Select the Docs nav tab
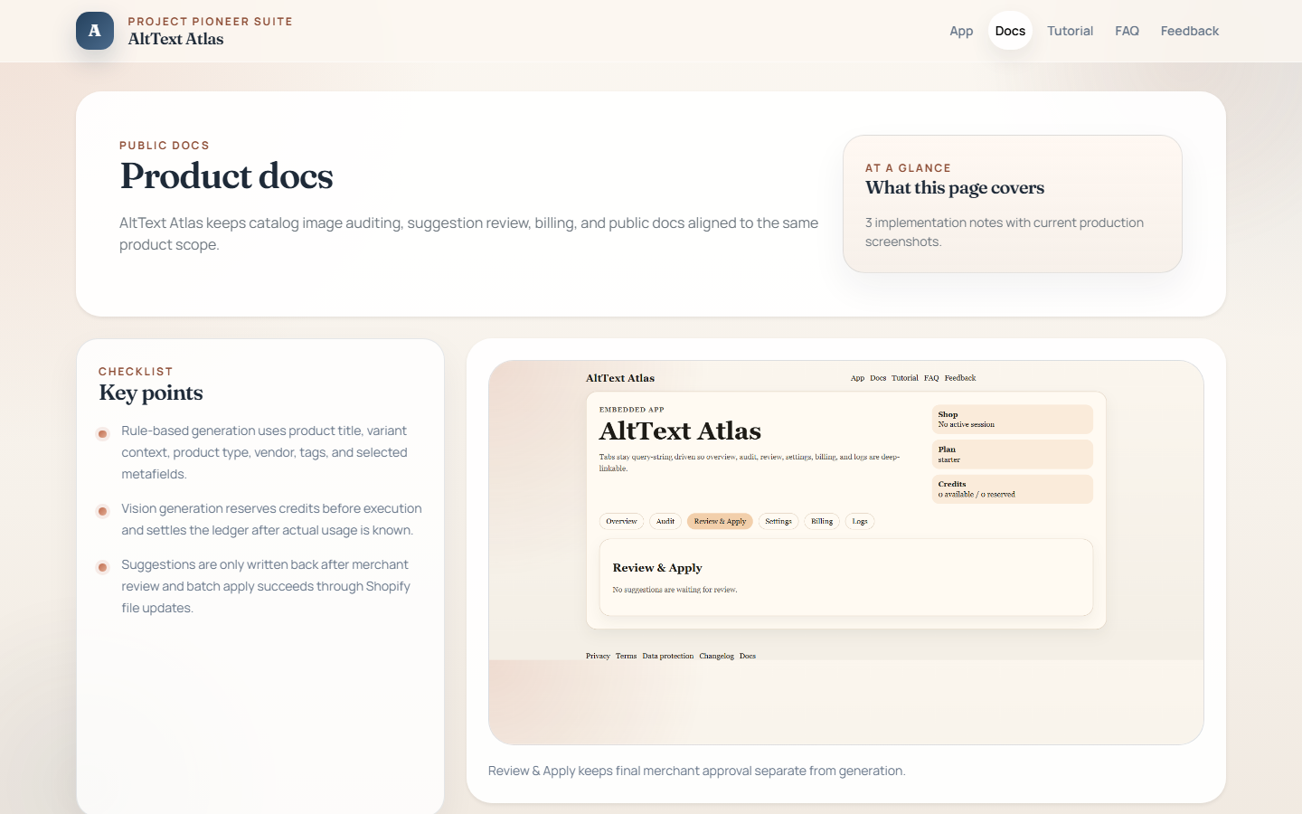Viewport: 1302px width, 814px height. pyautogui.click(x=1010, y=31)
